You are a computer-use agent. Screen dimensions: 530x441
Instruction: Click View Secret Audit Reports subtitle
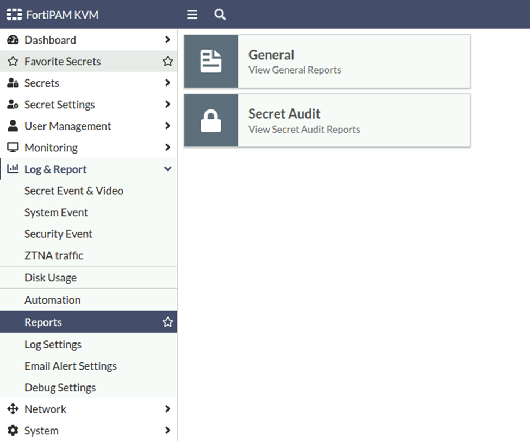[304, 129]
